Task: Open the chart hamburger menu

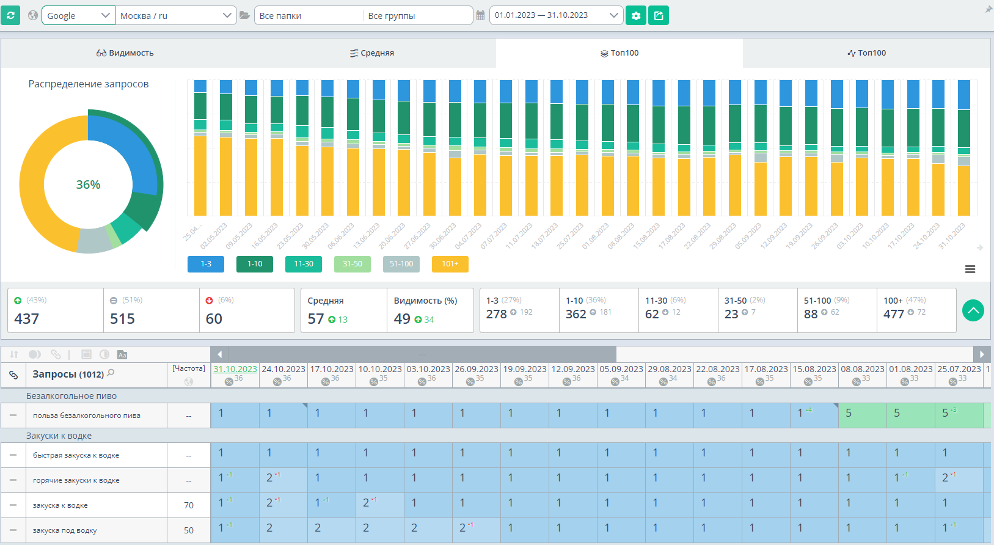Action: pos(970,269)
